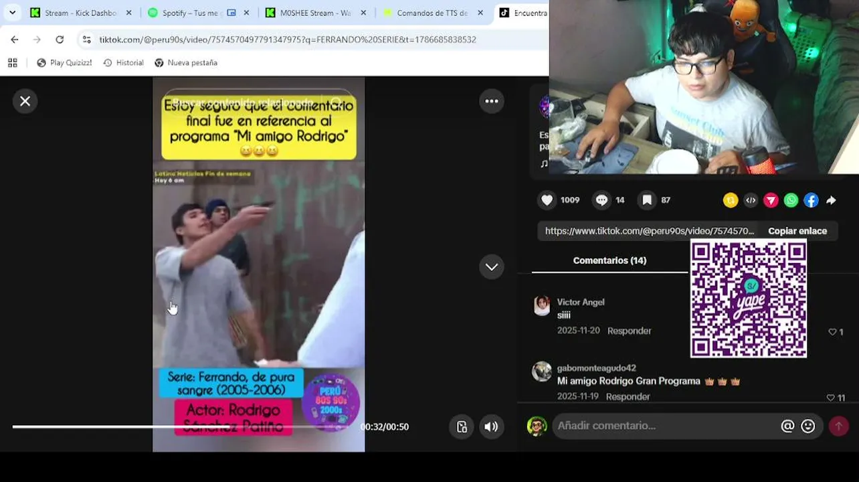Repost the video using the yellow icon
The width and height of the screenshot is (859, 482).
coord(731,200)
